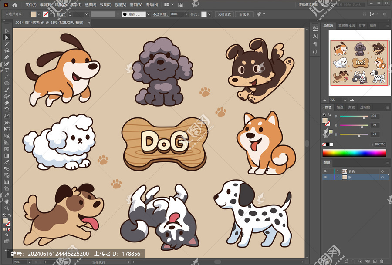Switch to the 对齐 panel tab
This screenshot has width=392, height=265.
click(362, 26)
